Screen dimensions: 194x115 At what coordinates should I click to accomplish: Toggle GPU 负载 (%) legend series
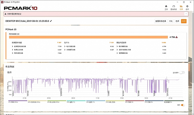pos(135,102)
